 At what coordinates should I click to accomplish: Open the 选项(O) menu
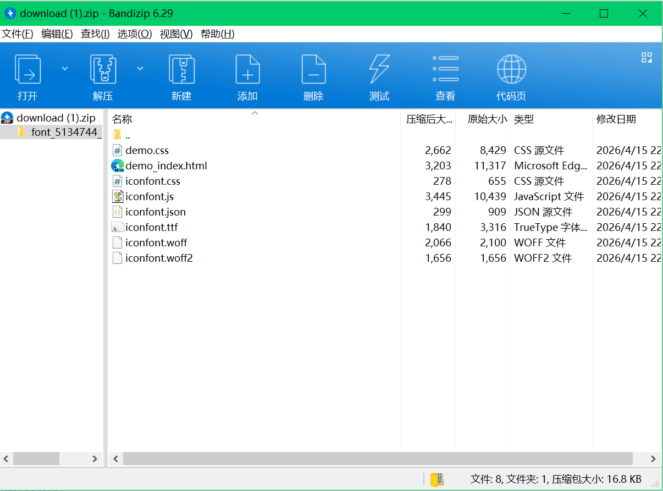(135, 34)
